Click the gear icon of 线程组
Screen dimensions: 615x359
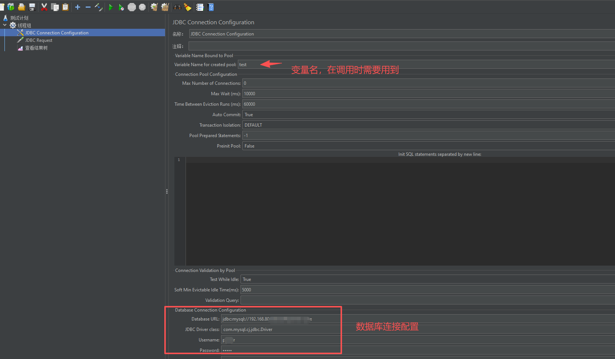13,25
